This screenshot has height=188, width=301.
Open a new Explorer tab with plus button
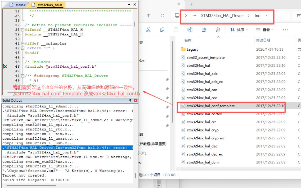tap(191, 4)
